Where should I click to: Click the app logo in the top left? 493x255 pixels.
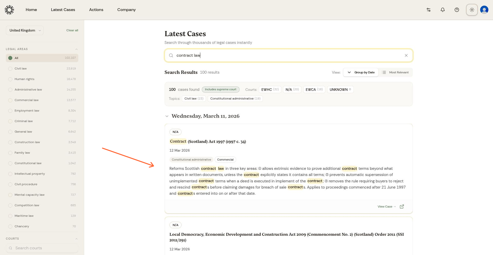pos(9,10)
